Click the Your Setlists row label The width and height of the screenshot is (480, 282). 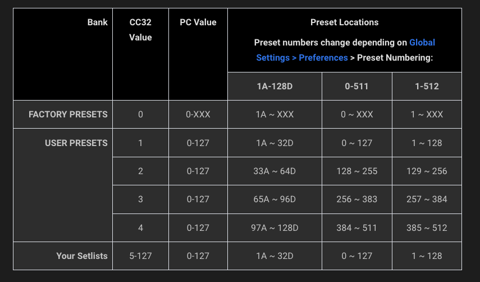coord(81,256)
